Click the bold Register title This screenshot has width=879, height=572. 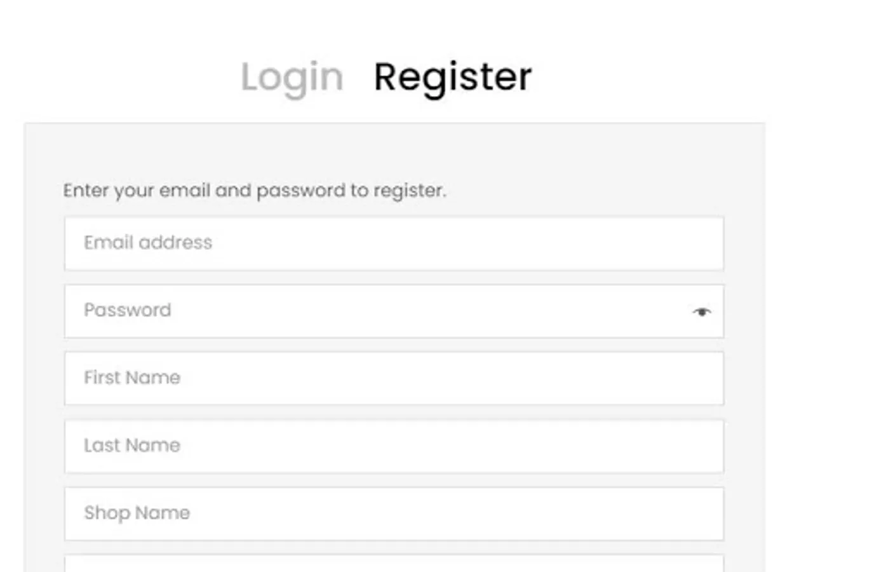[x=452, y=78]
